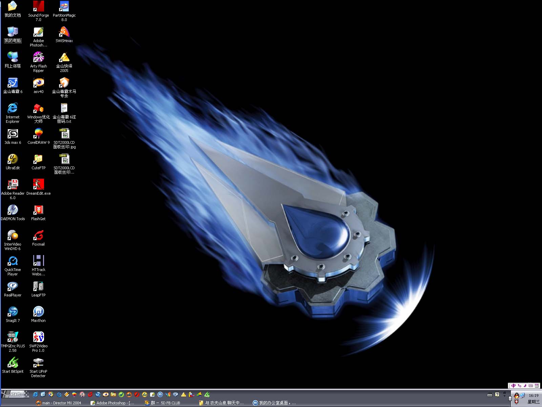Toggle the half/full-width moon button

tap(525, 386)
